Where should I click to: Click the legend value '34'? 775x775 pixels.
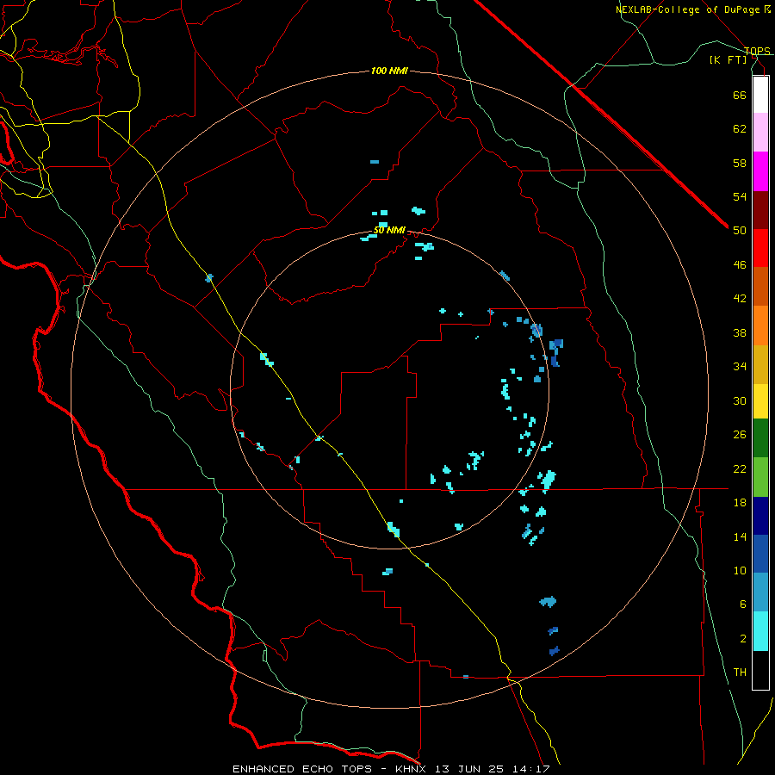point(740,367)
